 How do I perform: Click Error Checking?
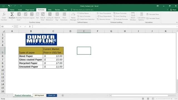coord(120,16)
